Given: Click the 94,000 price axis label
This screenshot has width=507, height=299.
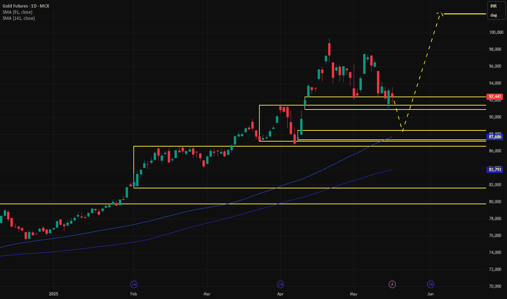Looking at the screenshot, I should [x=496, y=83].
